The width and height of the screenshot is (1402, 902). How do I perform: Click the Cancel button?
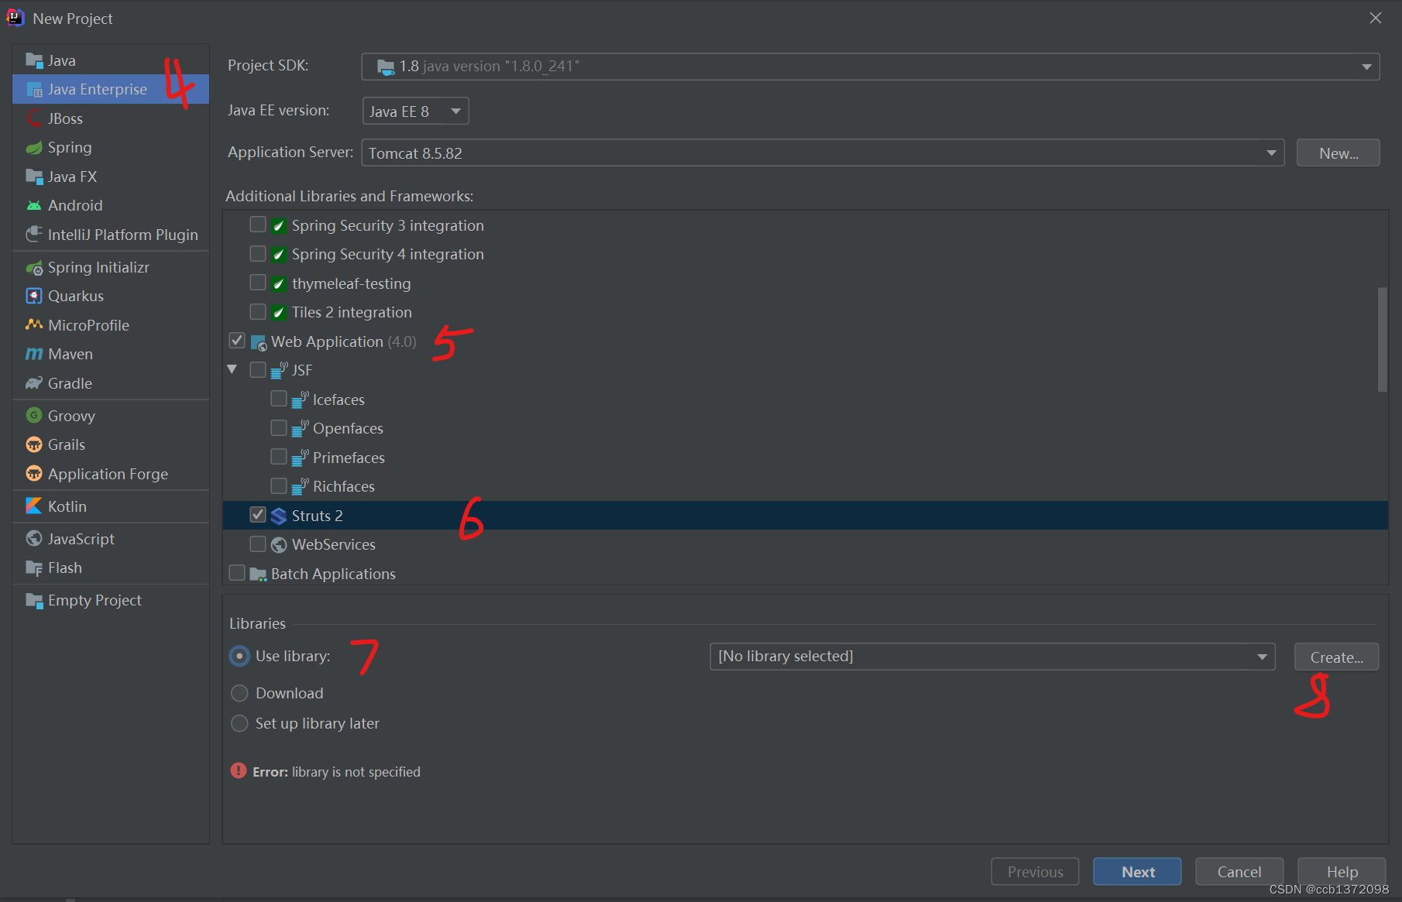click(x=1239, y=872)
